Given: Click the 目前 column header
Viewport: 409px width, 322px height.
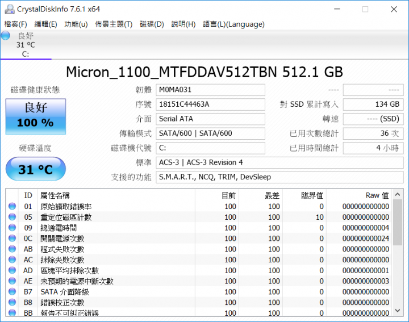Looking at the screenshot, I should pyautogui.click(x=217, y=195).
